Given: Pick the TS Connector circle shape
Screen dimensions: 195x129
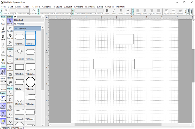Looking at the screenshot, I should point(30,83).
